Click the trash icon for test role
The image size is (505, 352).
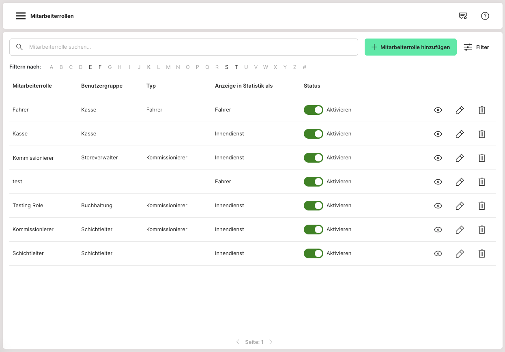click(481, 182)
